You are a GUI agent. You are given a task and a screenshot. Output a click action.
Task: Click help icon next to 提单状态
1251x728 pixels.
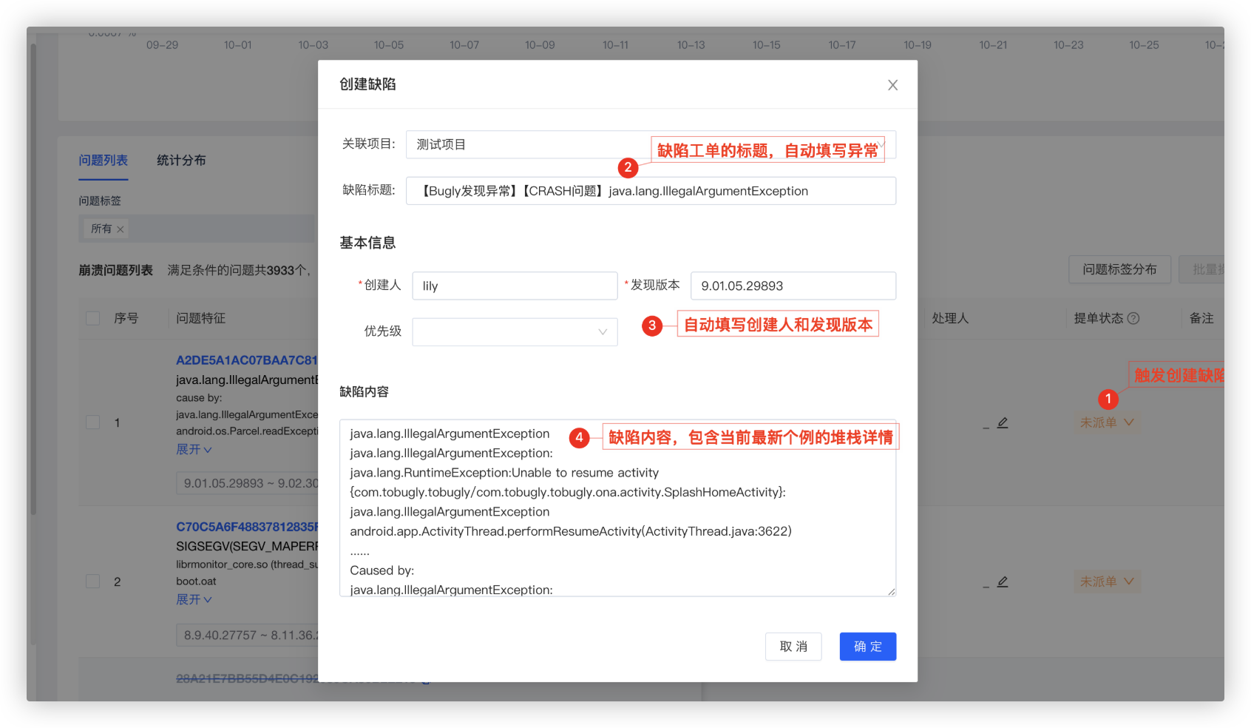point(1133,318)
